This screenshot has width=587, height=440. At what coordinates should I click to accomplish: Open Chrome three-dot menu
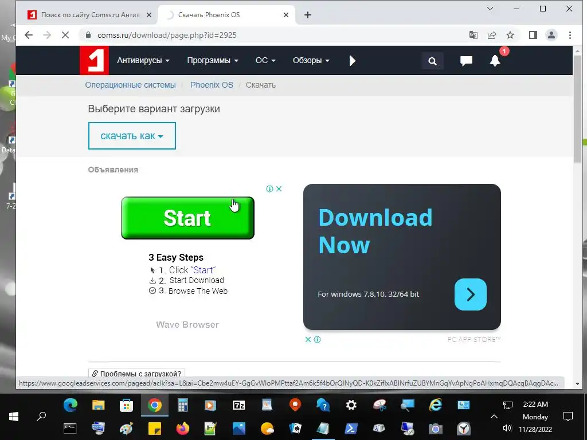coord(570,35)
